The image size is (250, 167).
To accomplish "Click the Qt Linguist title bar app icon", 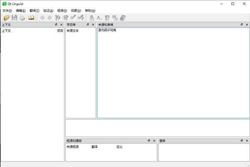I will click(x=4, y=4).
